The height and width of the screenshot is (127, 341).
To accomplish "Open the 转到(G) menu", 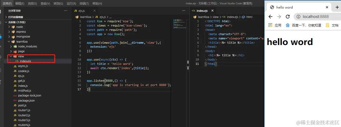I will [58, 3].
